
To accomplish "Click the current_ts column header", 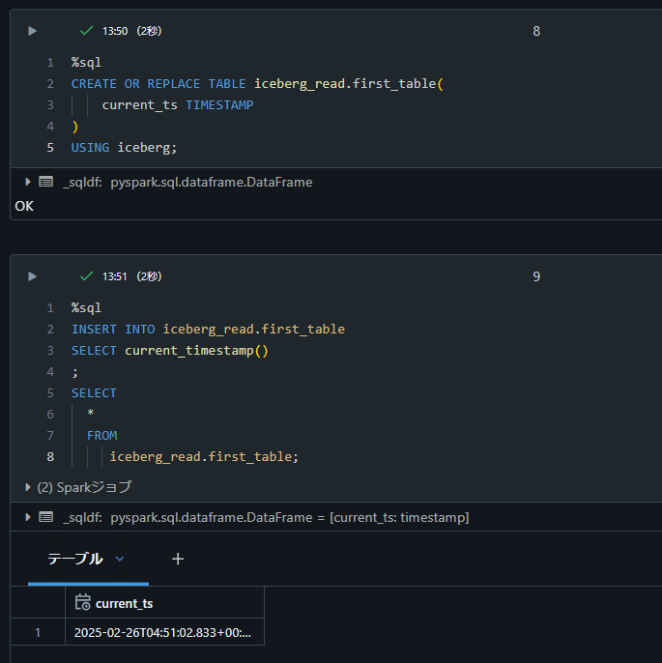I will (165, 603).
